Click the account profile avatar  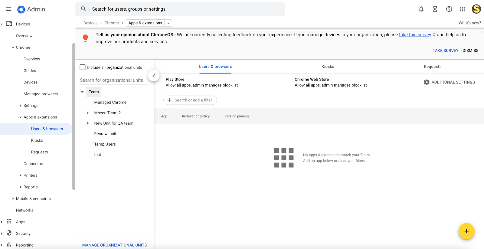(x=476, y=9)
